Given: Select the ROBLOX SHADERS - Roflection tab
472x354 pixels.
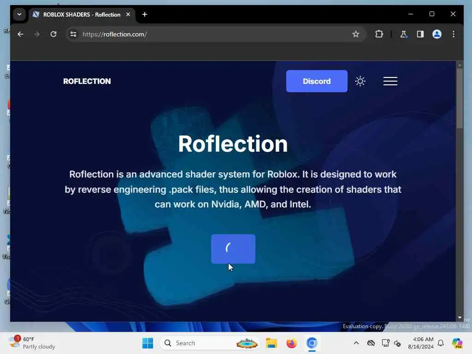Looking at the screenshot, I should [82, 14].
